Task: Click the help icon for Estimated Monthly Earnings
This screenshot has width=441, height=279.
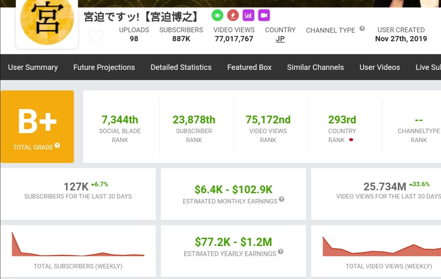Action: pyautogui.click(x=281, y=199)
